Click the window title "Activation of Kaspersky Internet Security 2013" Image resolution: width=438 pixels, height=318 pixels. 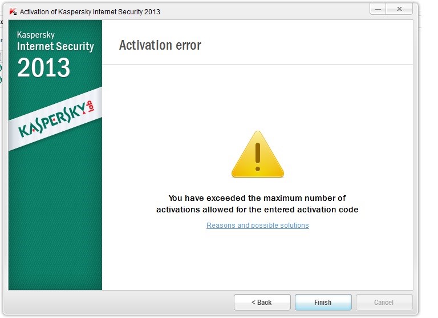click(90, 12)
